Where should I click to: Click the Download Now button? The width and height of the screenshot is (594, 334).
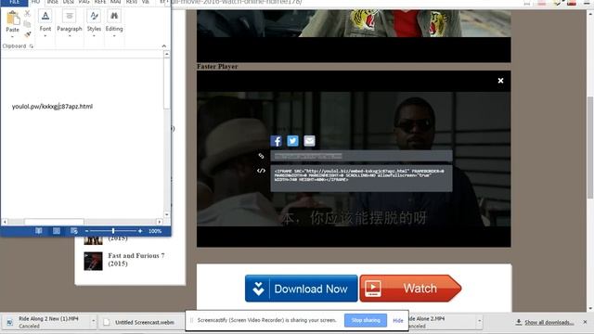tap(301, 289)
